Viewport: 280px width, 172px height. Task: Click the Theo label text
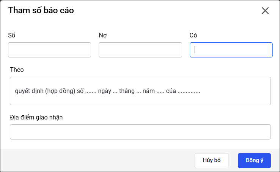pos(17,70)
